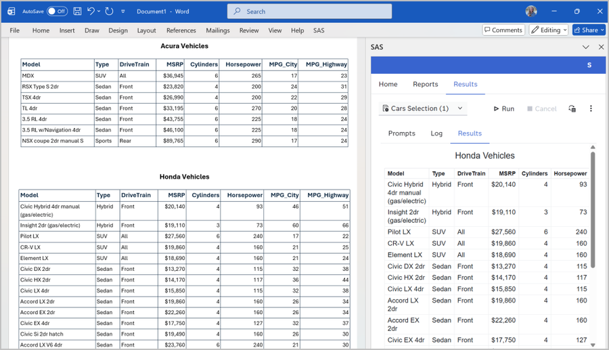Image resolution: width=609 pixels, height=350 pixels.
Task: Open the Layout ribbon tab
Action: coord(146,30)
